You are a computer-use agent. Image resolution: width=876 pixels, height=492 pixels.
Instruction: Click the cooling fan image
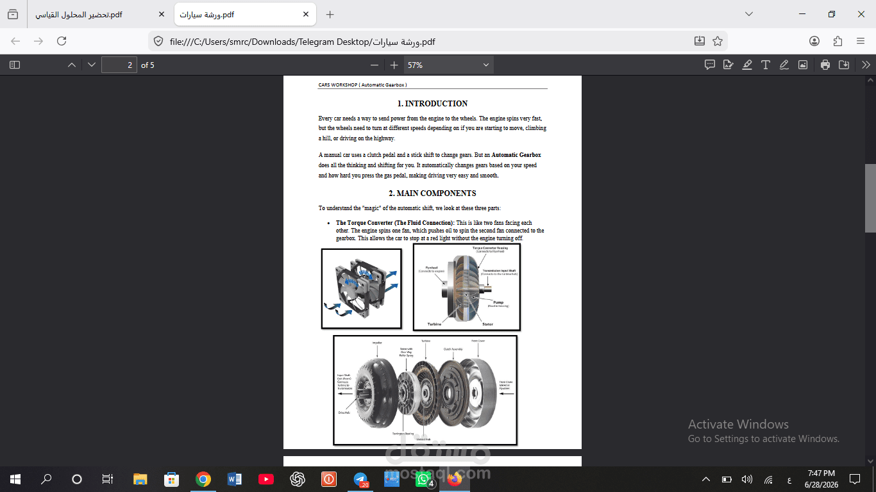click(361, 288)
